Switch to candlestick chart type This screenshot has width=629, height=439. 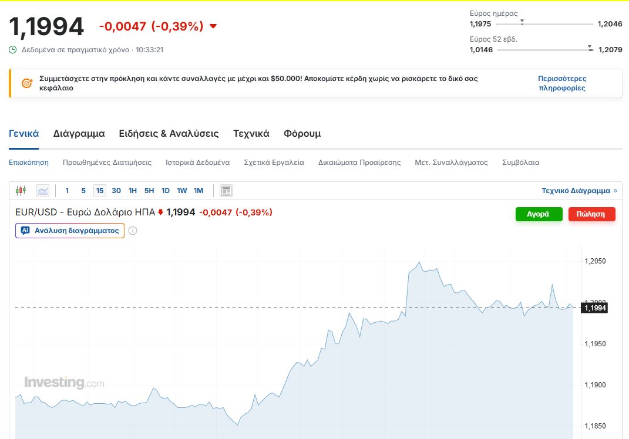coord(21,191)
